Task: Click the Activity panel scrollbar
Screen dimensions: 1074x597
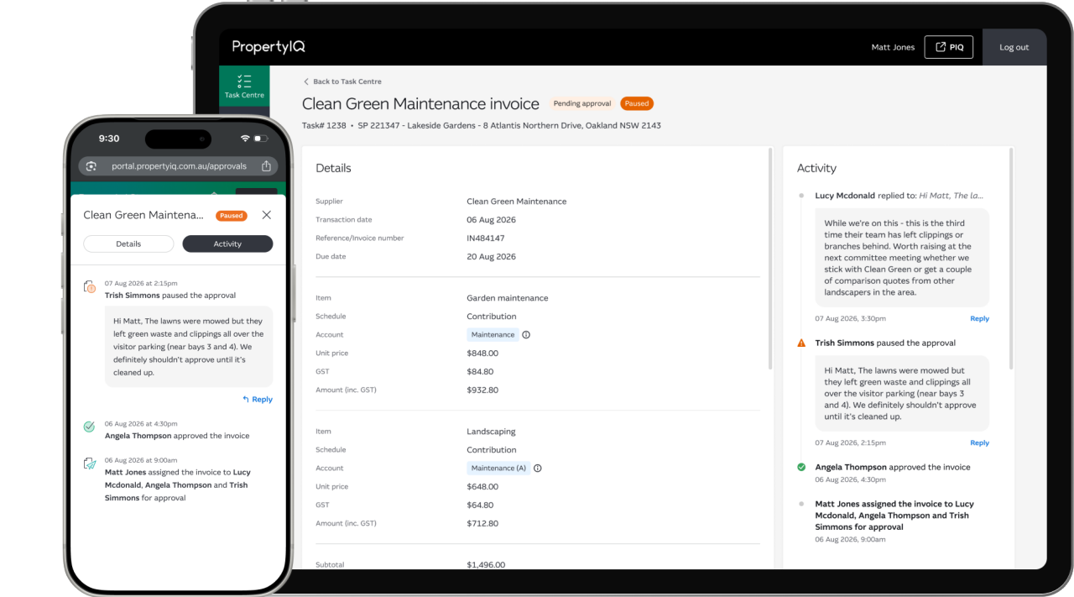Action: pos(1011,259)
